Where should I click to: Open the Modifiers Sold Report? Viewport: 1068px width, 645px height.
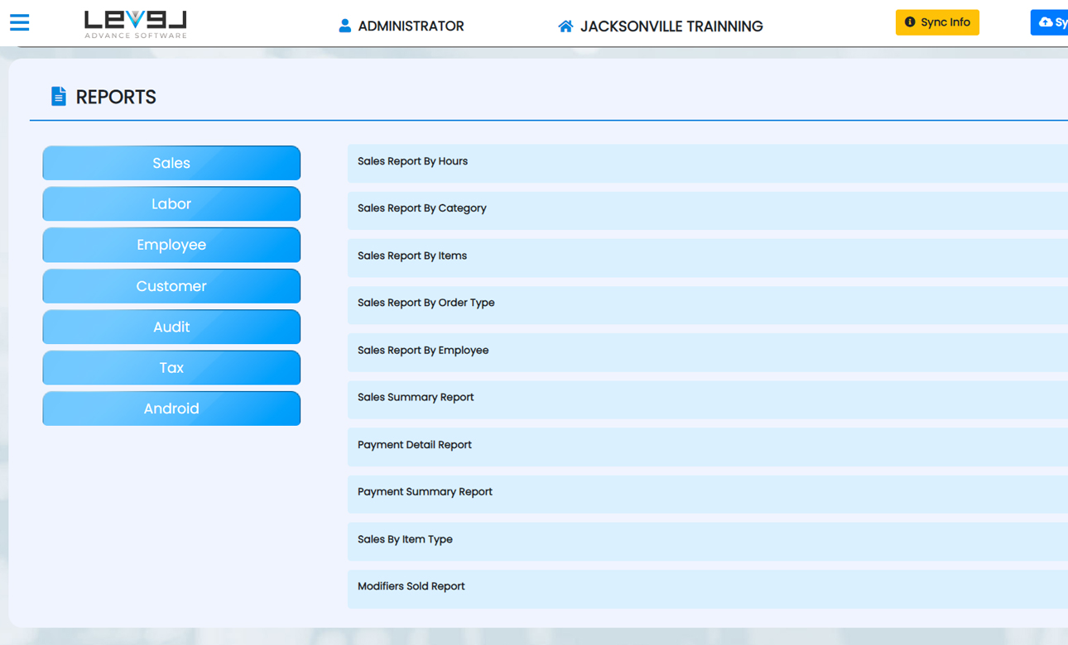point(708,587)
